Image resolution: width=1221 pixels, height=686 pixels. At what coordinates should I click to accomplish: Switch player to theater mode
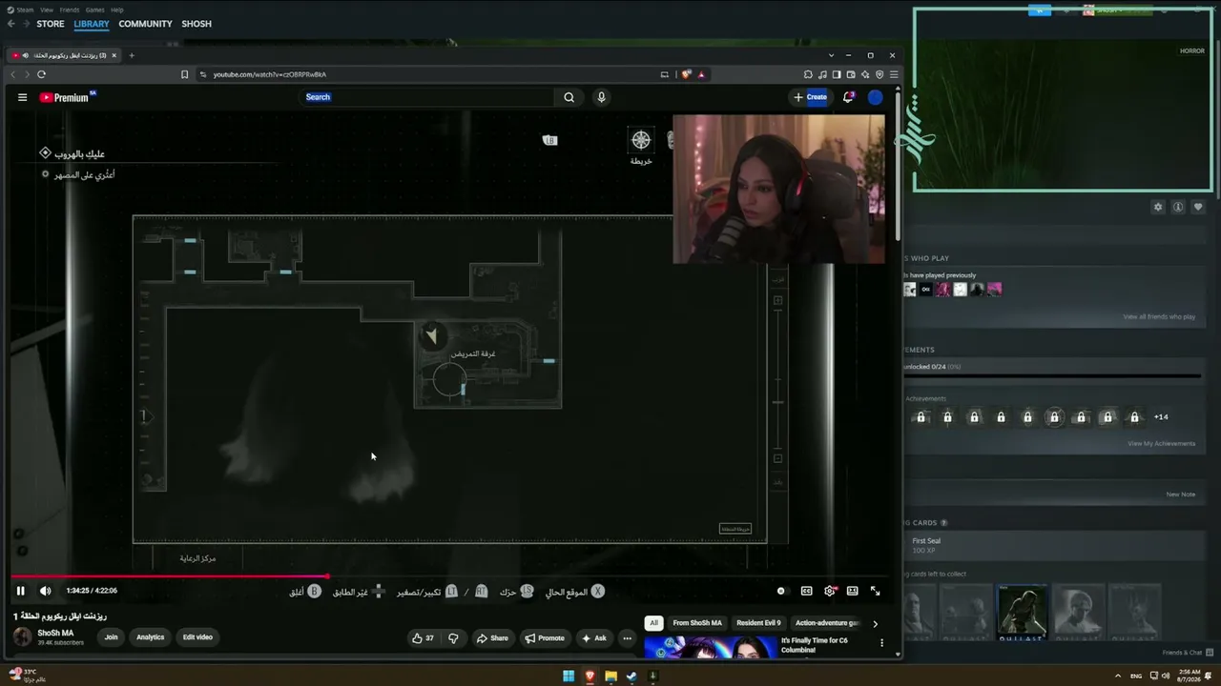point(852,591)
